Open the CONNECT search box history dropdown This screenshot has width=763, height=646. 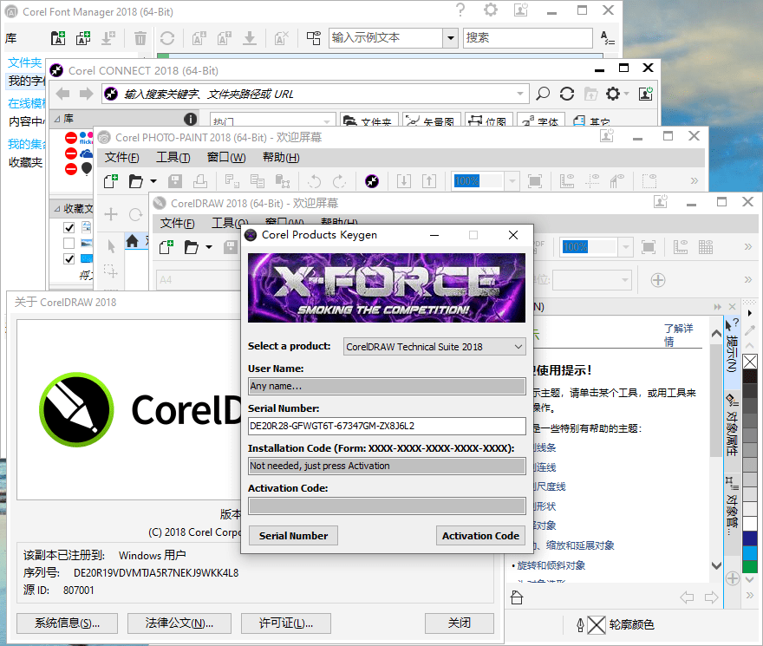click(x=520, y=94)
